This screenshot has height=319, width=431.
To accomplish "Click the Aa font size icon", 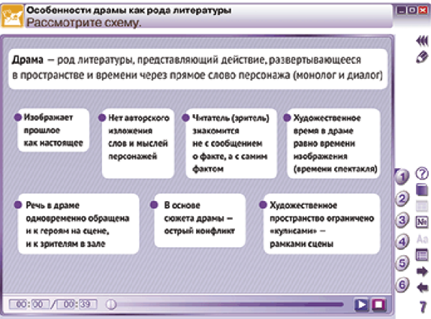I will 422,238.
